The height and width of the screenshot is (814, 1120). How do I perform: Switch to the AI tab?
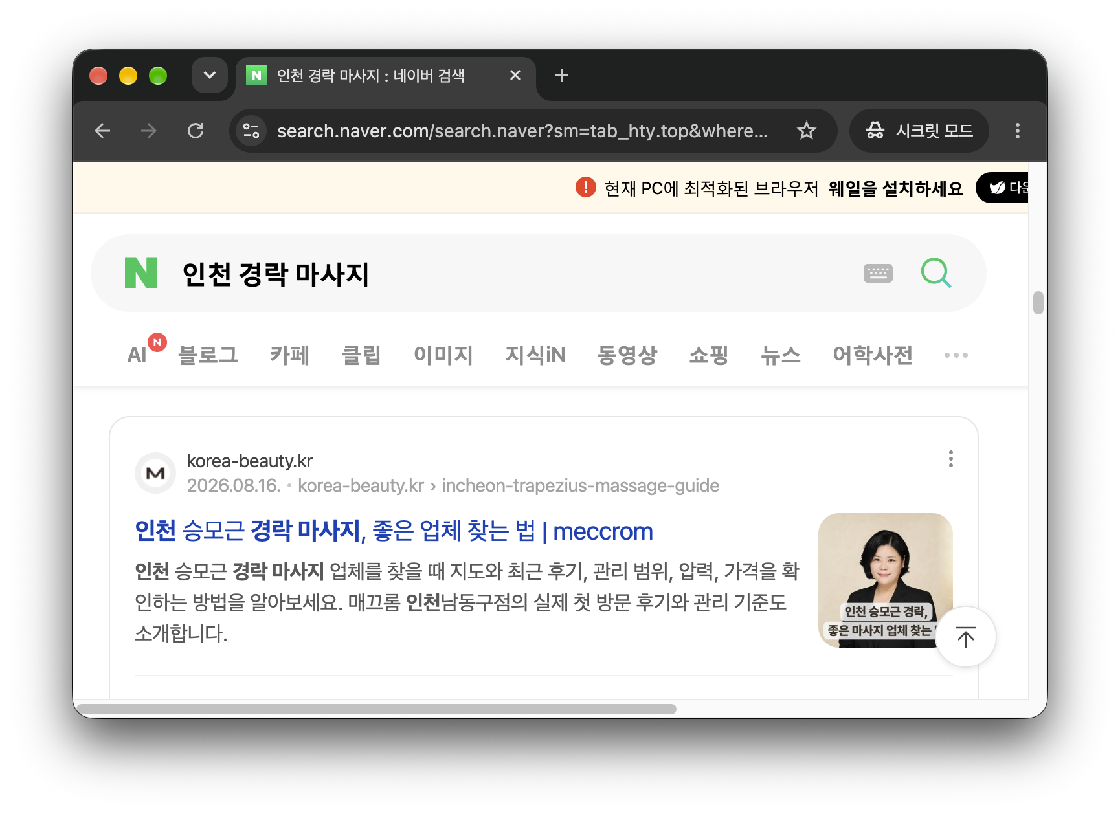[x=137, y=355]
